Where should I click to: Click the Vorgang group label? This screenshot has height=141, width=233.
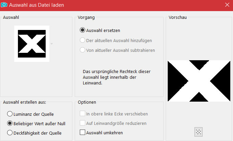tap(86, 17)
